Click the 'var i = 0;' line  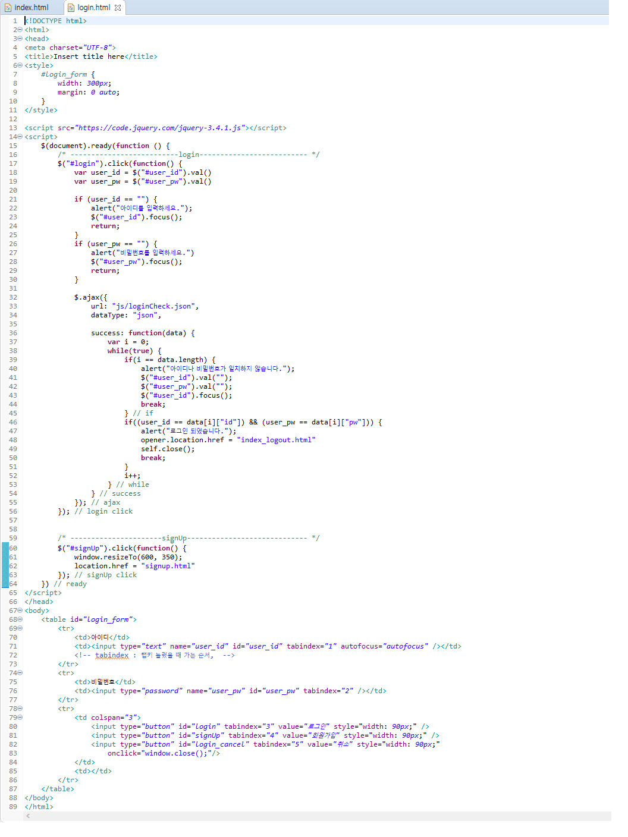[x=128, y=342]
